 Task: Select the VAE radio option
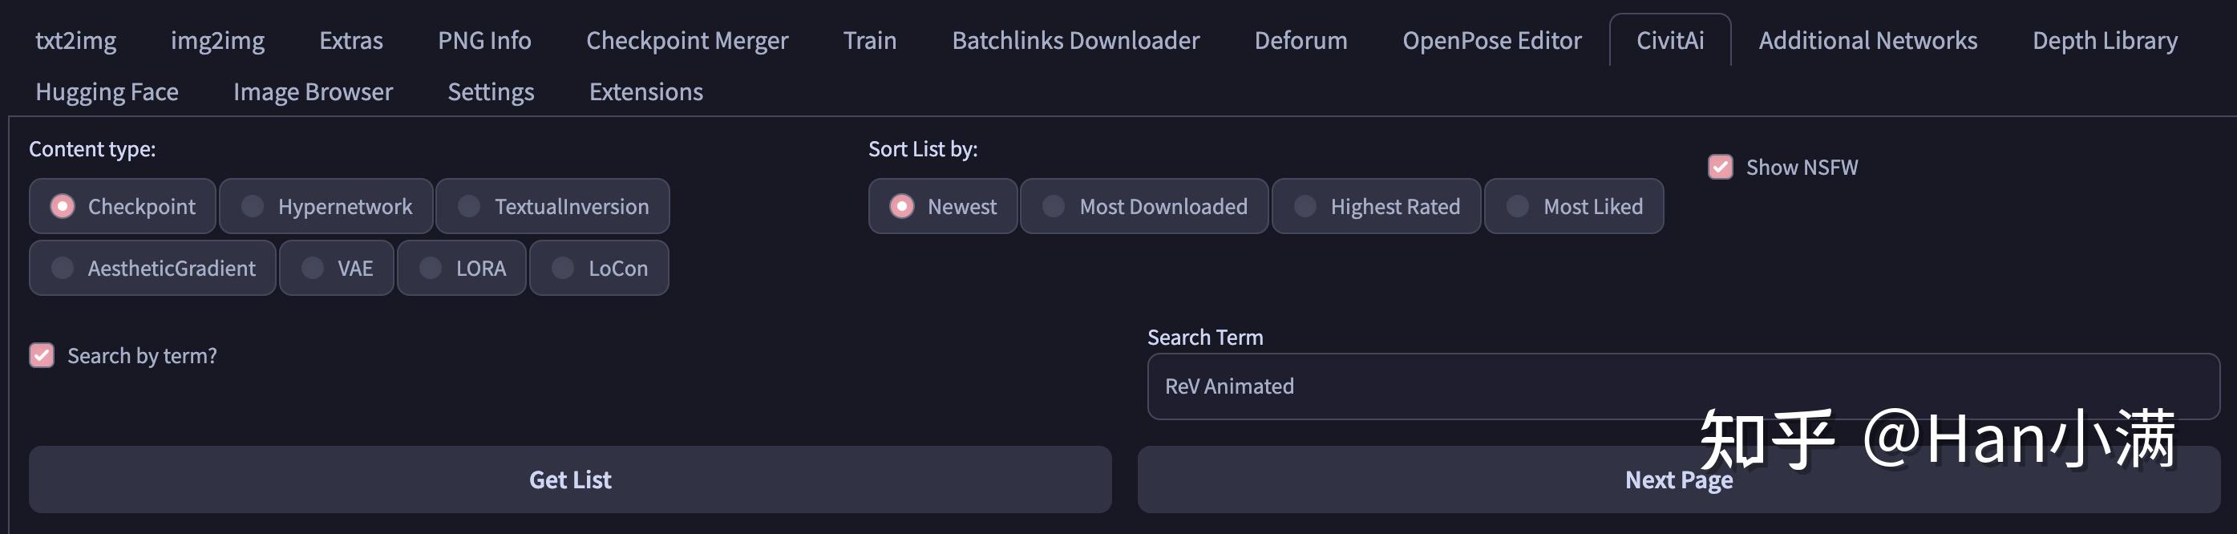click(x=337, y=268)
